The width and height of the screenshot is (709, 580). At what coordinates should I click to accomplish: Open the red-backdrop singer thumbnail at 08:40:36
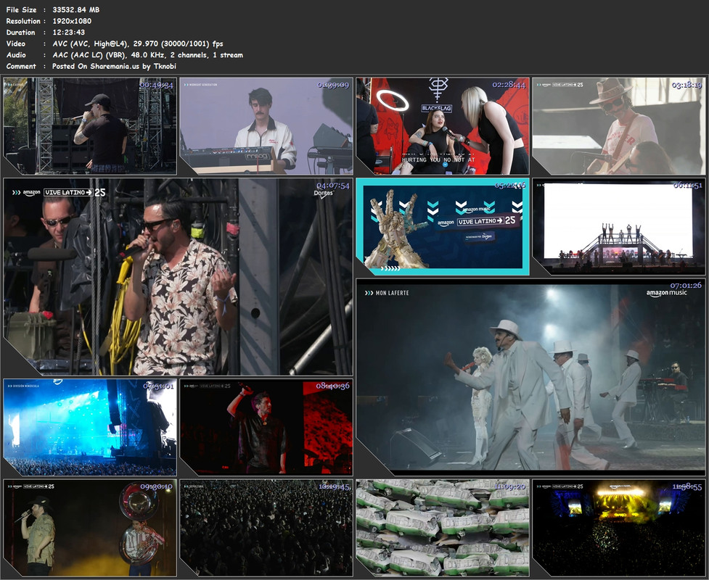[266, 427]
